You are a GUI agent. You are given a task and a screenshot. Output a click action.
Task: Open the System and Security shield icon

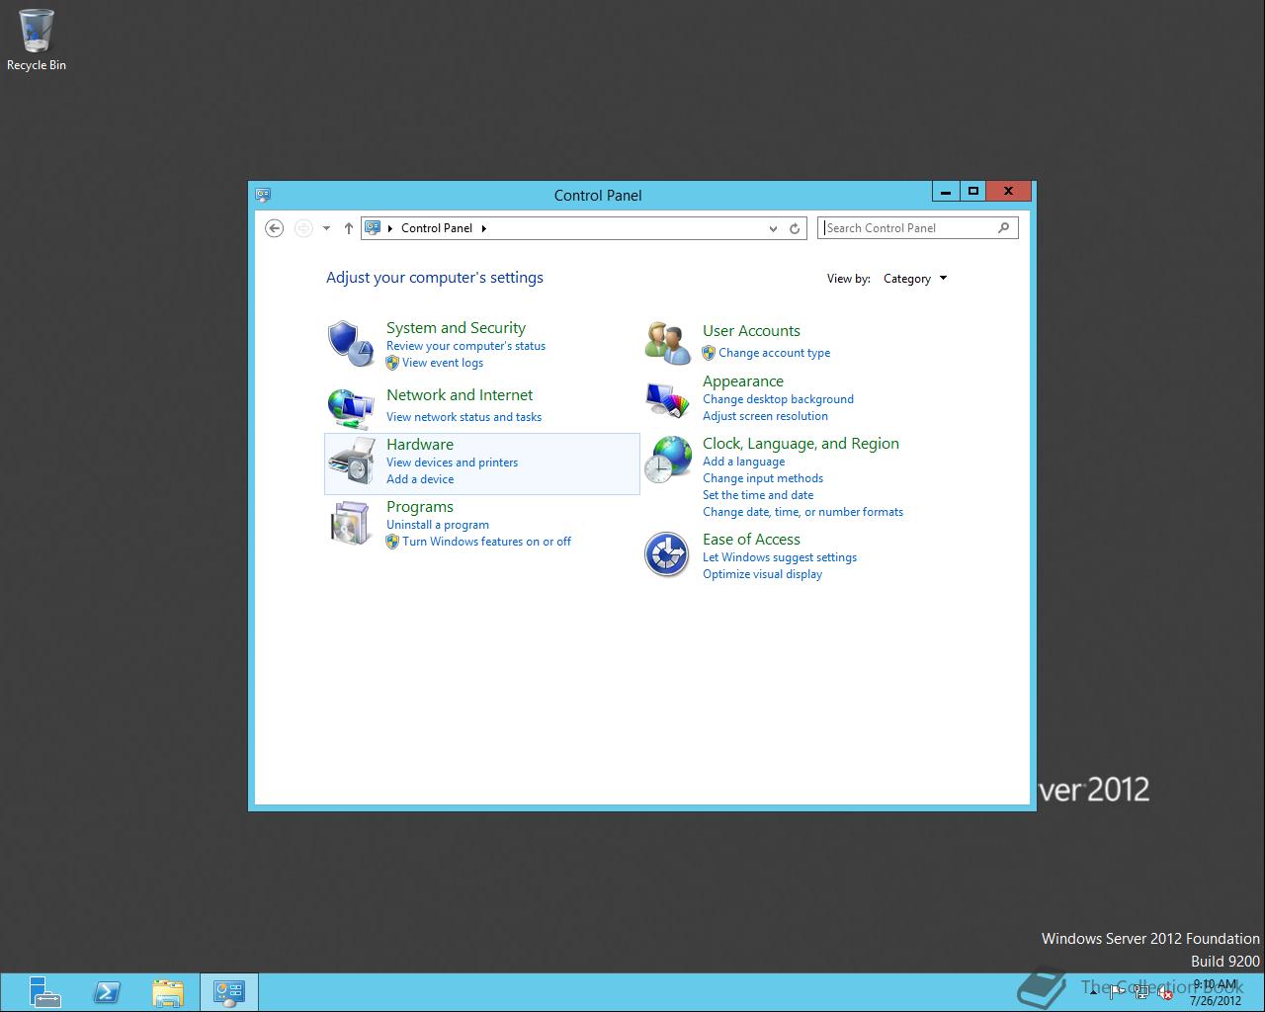(351, 344)
